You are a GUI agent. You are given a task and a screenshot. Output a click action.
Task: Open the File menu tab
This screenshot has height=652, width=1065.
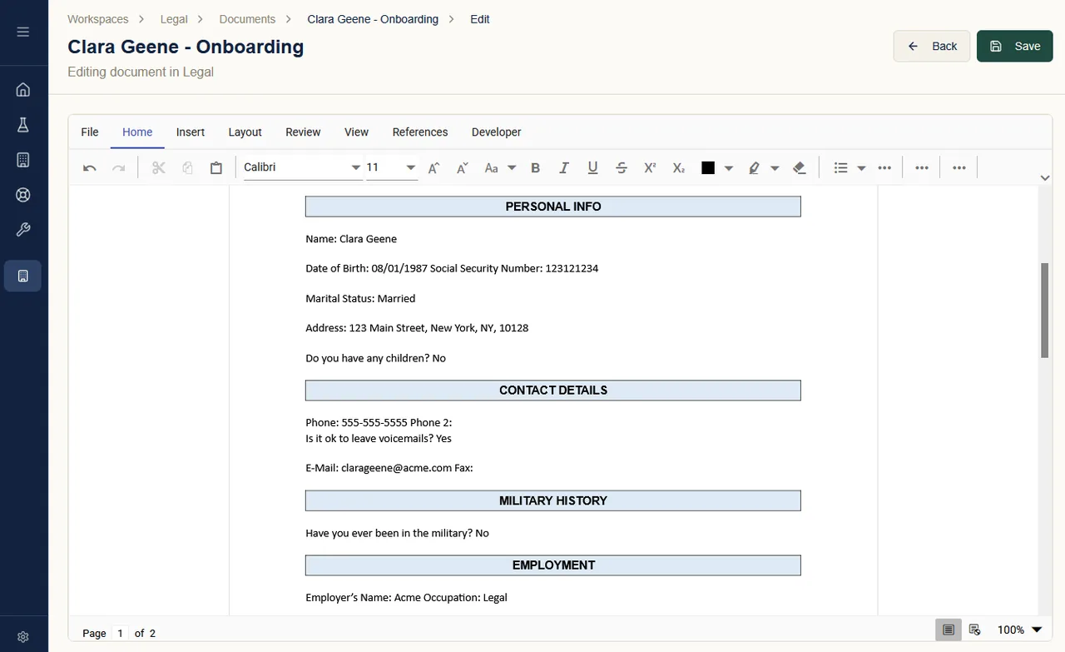[x=90, y=132]
